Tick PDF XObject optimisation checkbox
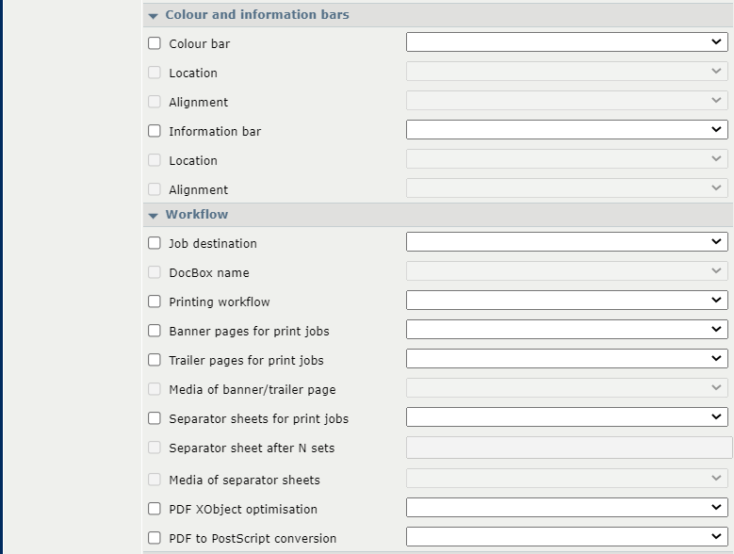The height and width of the screenshot is (554, 734). point(155,509)
